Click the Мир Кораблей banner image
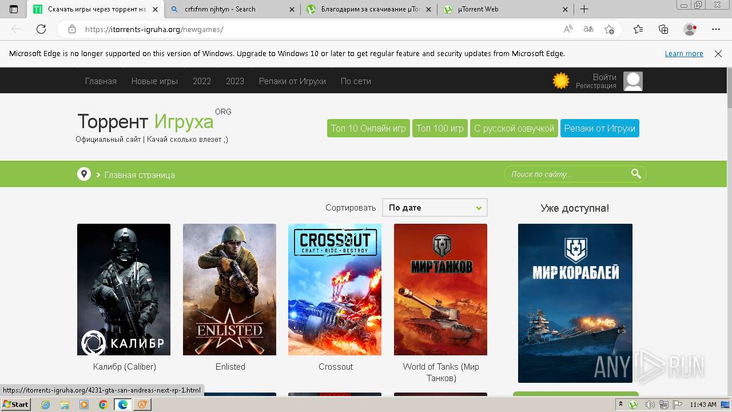Viewport: 732px width, 412px height. (575, 303)
